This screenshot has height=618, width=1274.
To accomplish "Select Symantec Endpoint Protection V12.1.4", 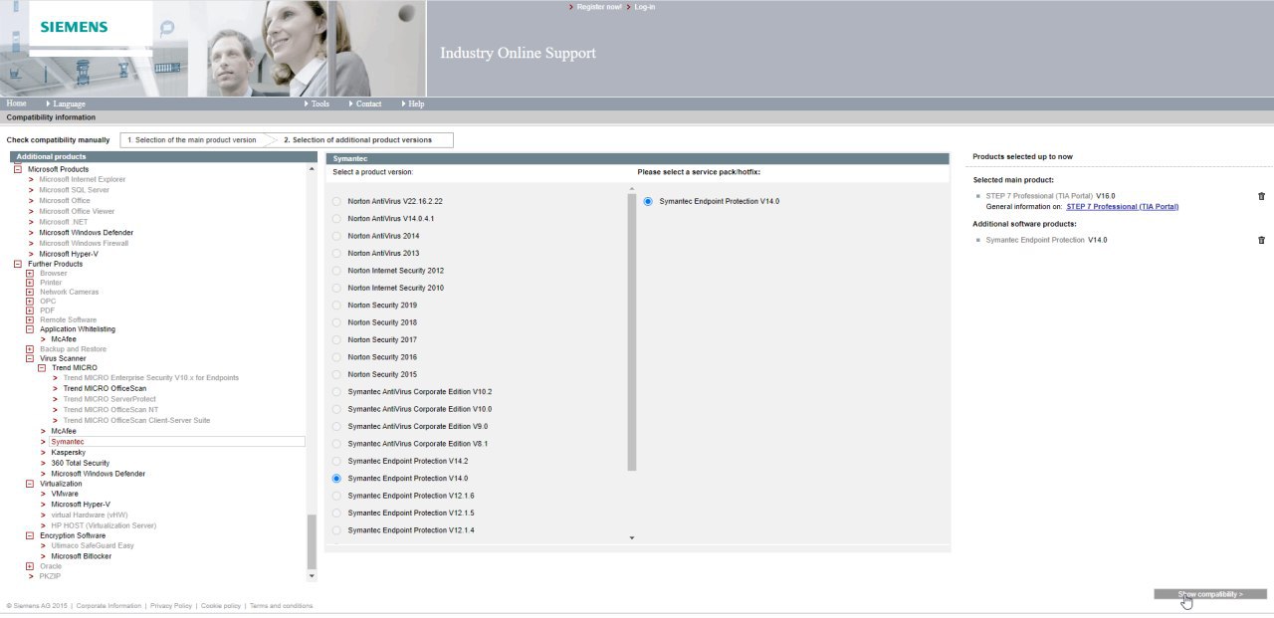I will click(336, 530).
